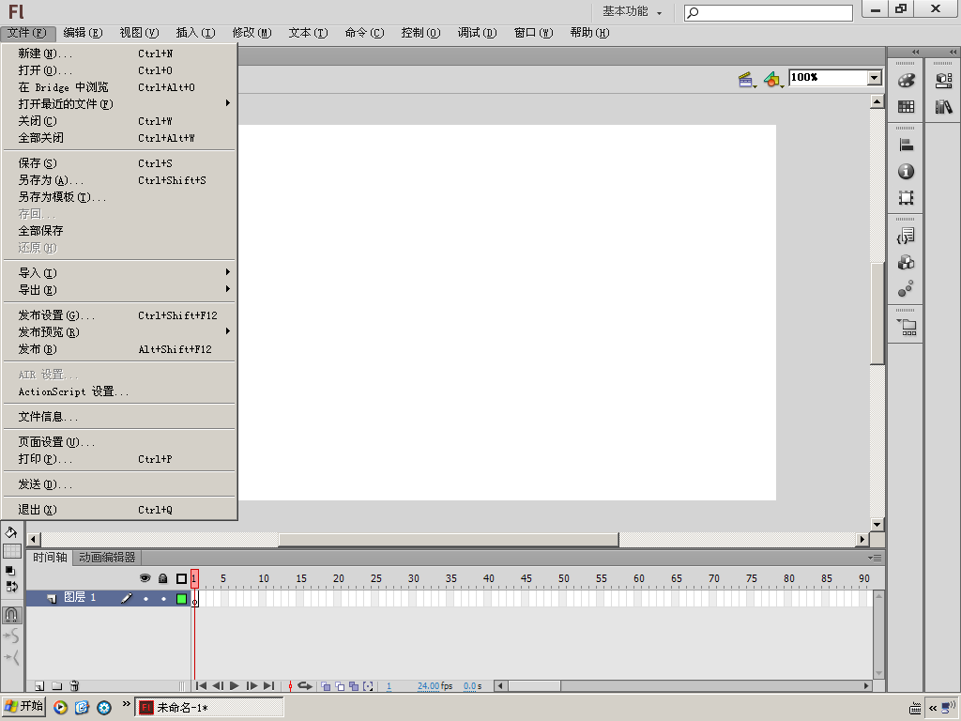Click frame 20 on the timeline ruler

click(338, 578)
